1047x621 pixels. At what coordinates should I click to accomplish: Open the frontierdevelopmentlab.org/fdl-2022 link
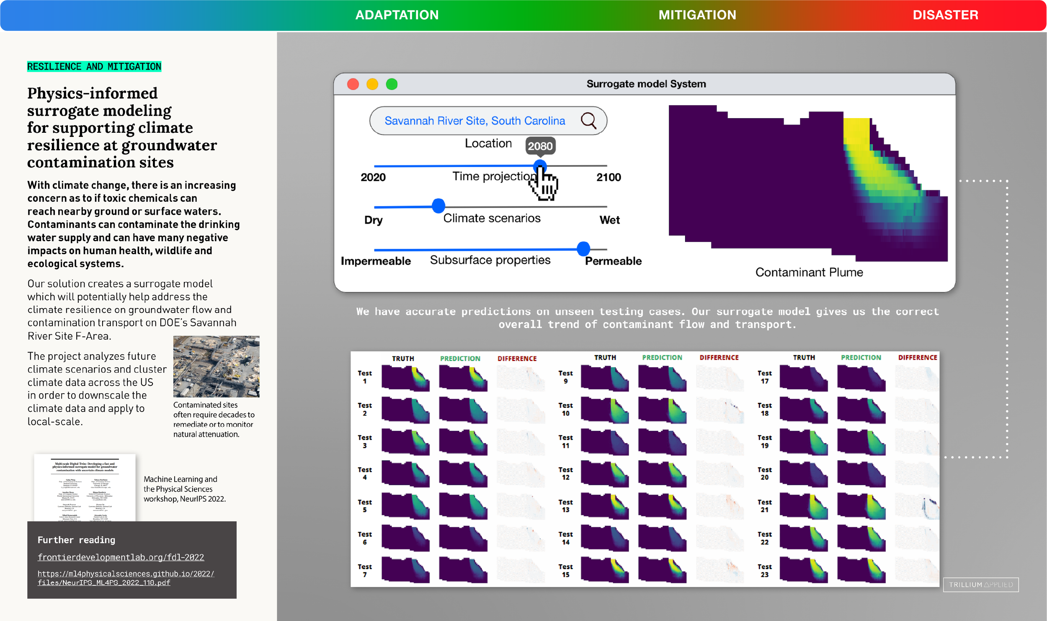[x=121, y=557]
